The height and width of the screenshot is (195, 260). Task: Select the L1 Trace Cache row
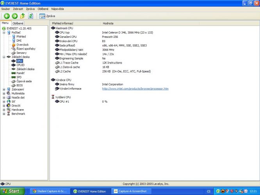[x=89, y=63]
